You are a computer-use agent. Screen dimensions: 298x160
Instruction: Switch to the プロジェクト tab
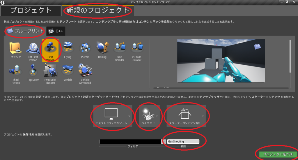pos(31,10)
